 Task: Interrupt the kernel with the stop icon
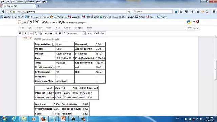tap(60, 33)
